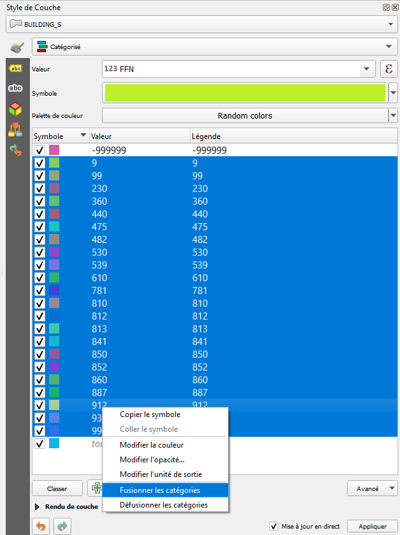Expand the Rendu de couche section
The width and height of the screenshot is (400, 535).
point(36,506)
